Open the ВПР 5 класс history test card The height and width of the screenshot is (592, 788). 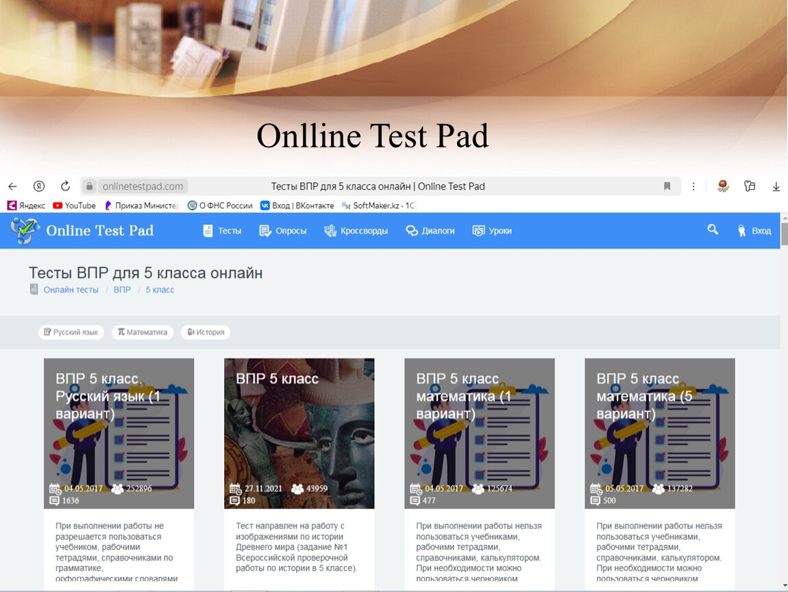[299, 433]
